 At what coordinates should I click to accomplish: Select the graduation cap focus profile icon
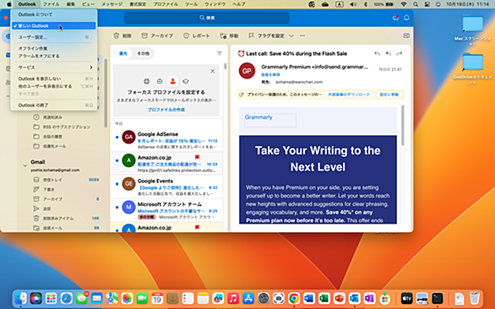click(186, 81)
